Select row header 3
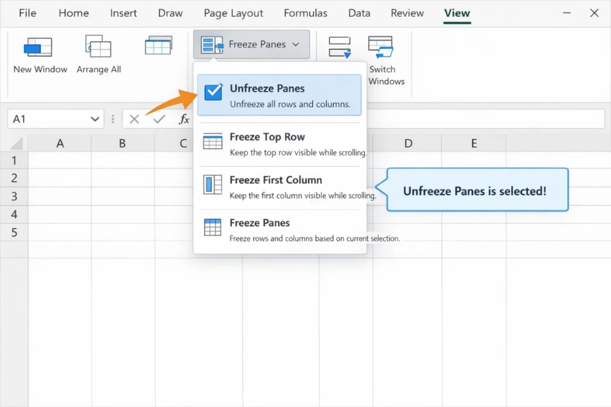This screenshot has height=407, width=611. tap(14, 197)
